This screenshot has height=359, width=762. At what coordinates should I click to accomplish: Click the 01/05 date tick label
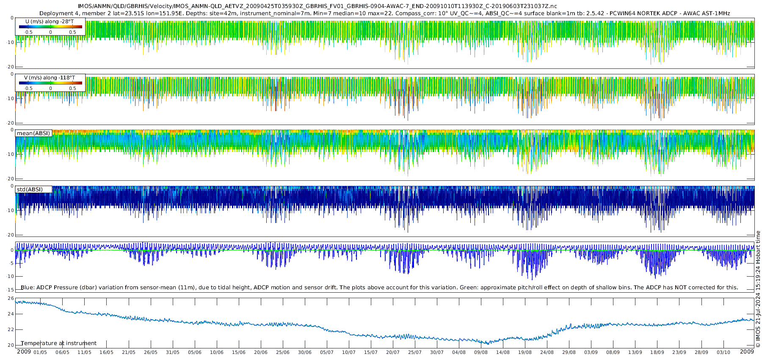40,352
